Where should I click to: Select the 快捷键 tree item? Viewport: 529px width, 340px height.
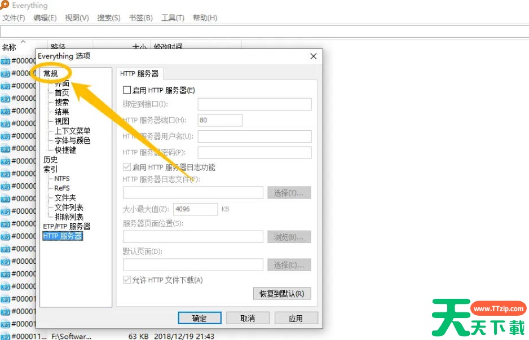65,150
